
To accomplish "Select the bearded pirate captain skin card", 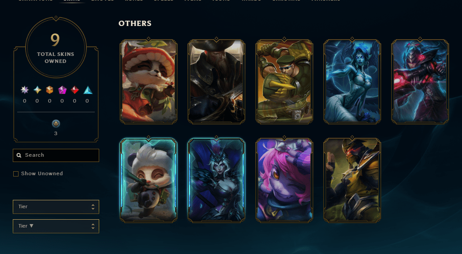I will (216, 81).
